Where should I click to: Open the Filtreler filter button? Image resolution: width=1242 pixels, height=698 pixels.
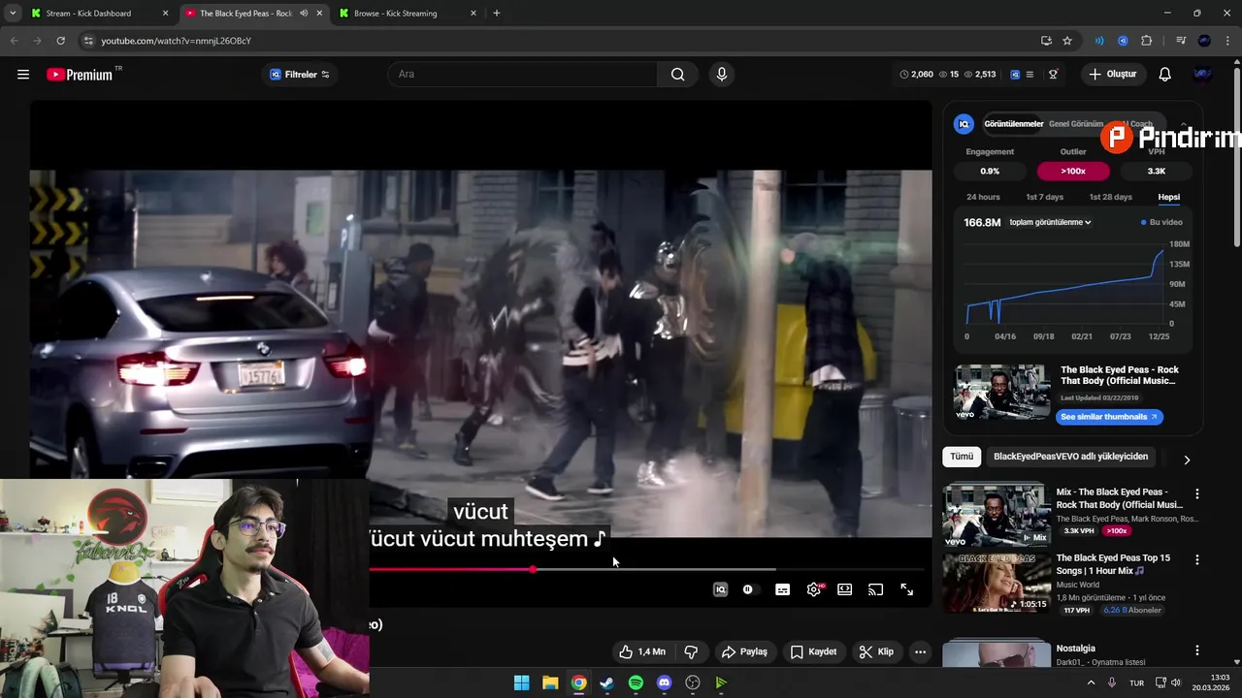coord(300,75)
